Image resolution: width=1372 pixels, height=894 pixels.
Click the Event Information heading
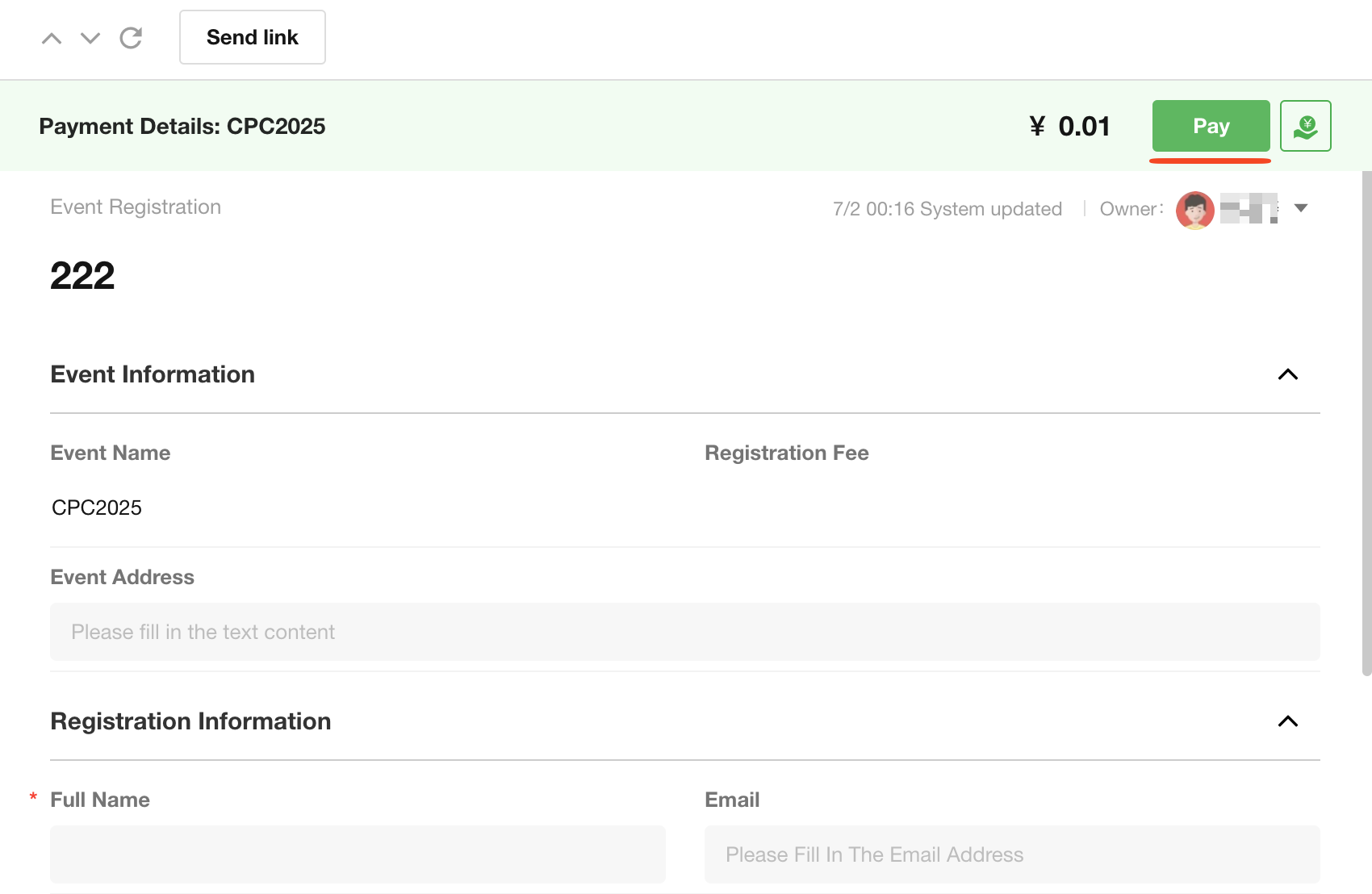tap(153, 374)
